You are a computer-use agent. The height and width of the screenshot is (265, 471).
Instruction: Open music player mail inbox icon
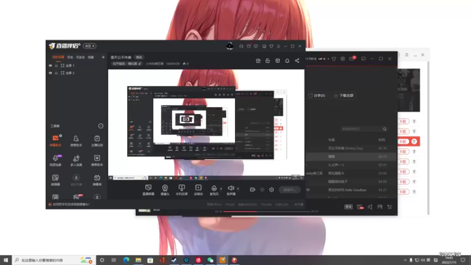click(351, 58)
